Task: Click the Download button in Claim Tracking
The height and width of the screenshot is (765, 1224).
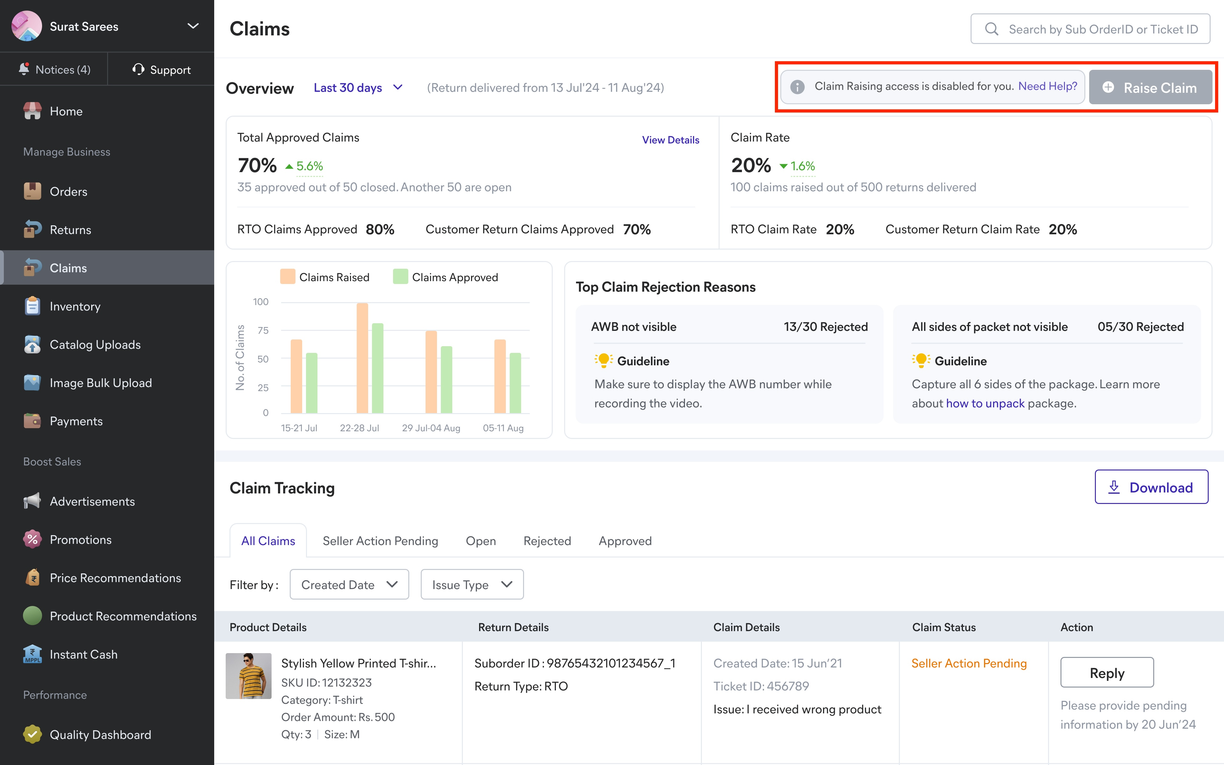Action: [1151, 487]
